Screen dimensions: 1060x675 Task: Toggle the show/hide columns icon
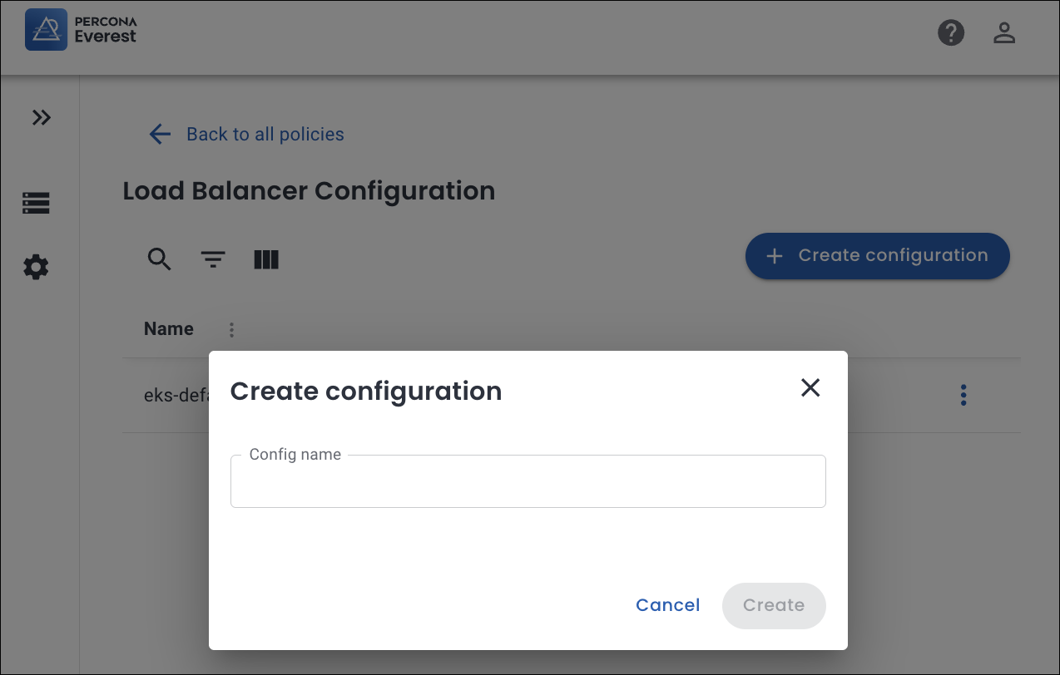pyautogui.click(x=266, y=260)
